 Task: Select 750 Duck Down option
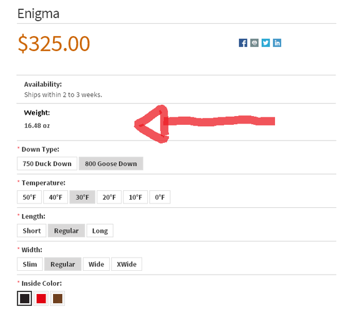47,163
